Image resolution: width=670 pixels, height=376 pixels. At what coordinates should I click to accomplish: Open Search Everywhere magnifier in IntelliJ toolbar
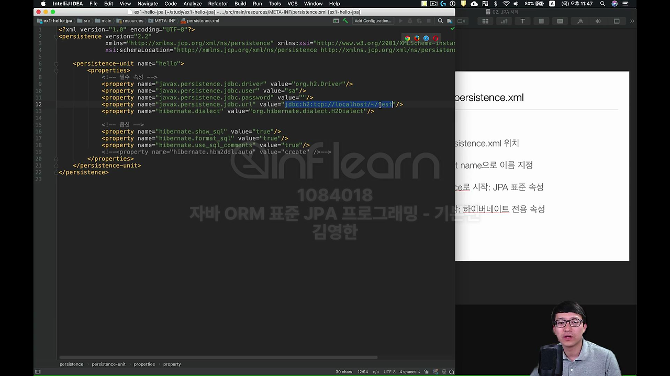440,21
